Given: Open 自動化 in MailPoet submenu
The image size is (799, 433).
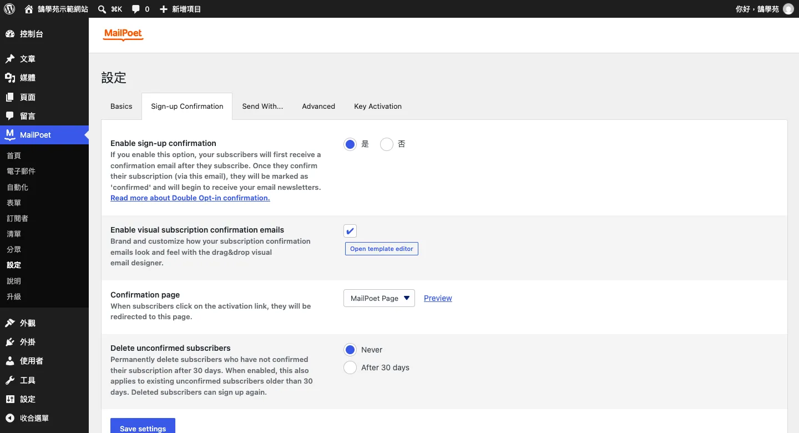Looking at the screenshot, I should pos(17,188).
